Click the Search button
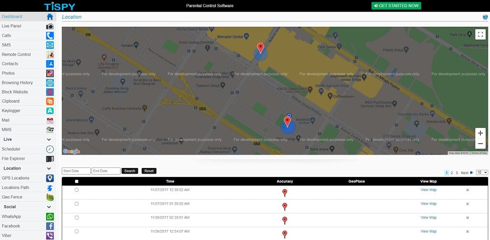Screen dimensions: 490x240 coord(130,171)
